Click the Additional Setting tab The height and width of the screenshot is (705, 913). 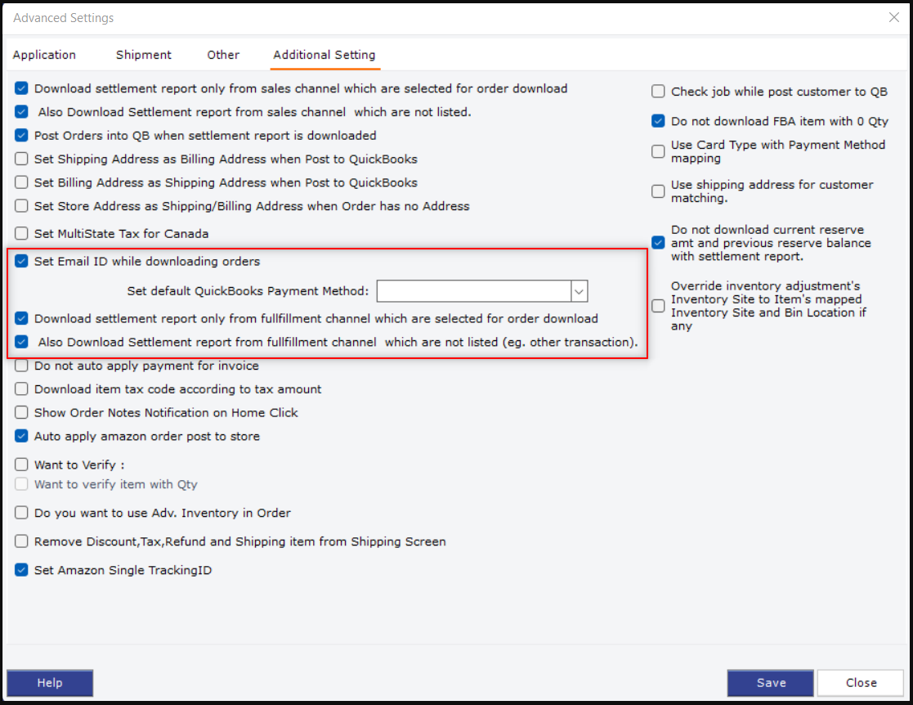324,55
